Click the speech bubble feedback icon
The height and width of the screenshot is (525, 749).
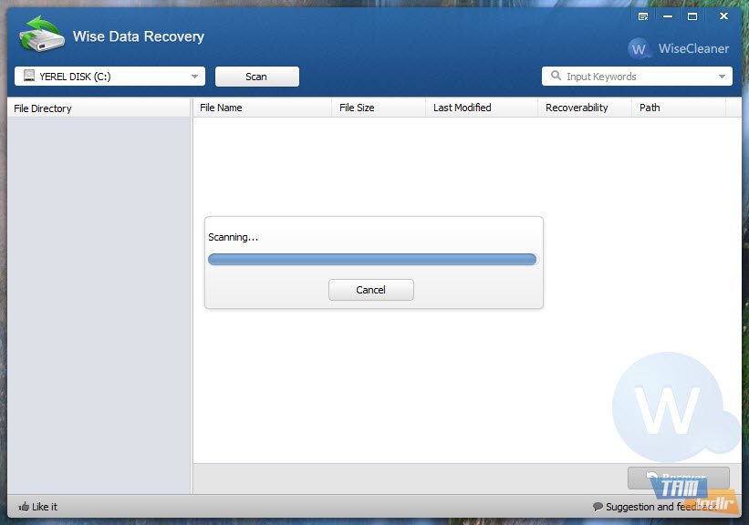coord(598,507)
